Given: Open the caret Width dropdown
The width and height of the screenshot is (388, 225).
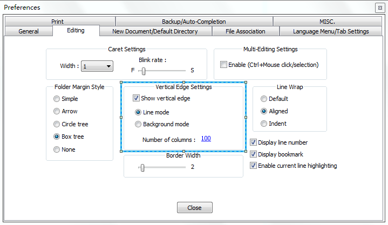Looking at the screenshot, I should coord(98,66).
